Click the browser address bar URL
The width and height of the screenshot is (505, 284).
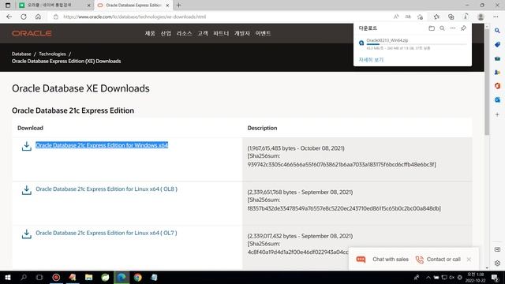pos(135,17)
